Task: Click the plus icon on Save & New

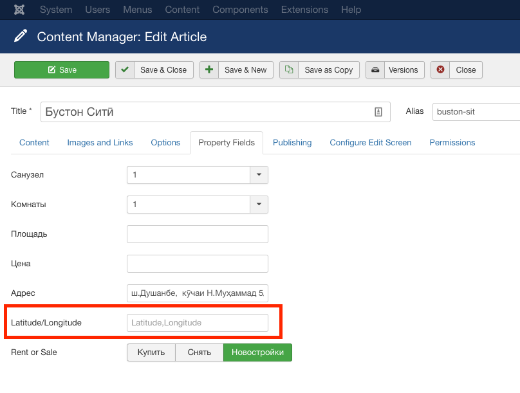Action: click(209, 70)
